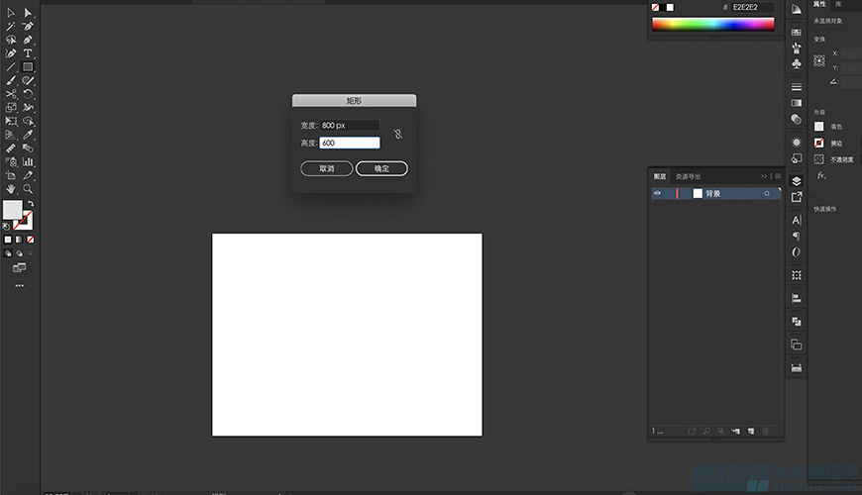Pick the Scissors tool
The image size is (862, 495).
[11, 94]
